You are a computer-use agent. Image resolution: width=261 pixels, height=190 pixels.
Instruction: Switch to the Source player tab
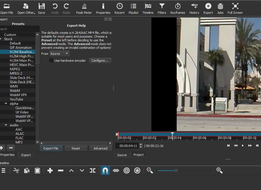click(122, 155)
